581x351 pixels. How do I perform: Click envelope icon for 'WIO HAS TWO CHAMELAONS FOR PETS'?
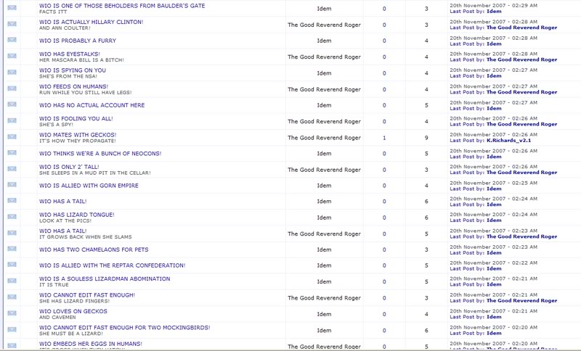[12, 249]
